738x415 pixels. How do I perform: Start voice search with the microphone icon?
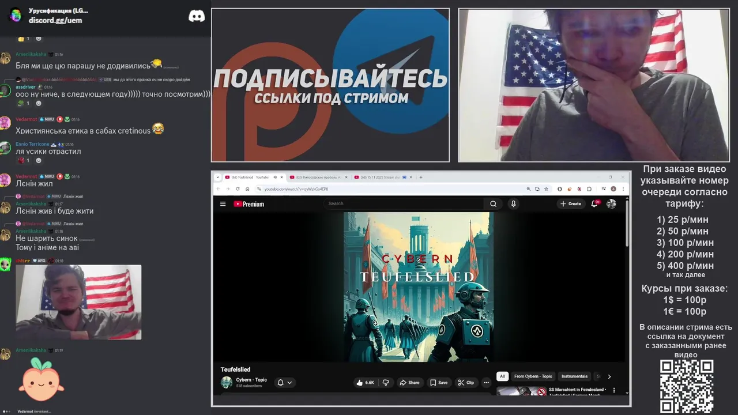click(513, 203)
